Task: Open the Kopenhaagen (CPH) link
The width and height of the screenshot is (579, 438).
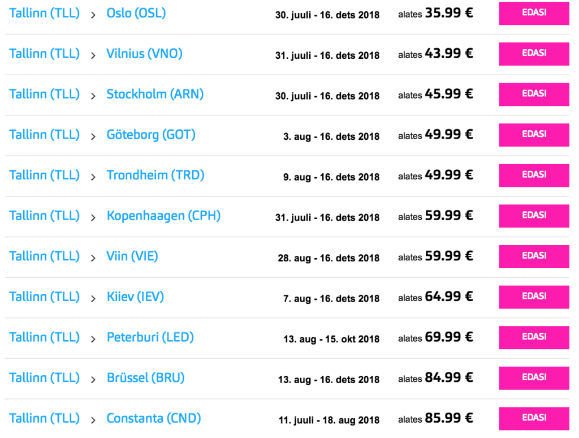Action: pyautogui.click(x=163, y=216)
